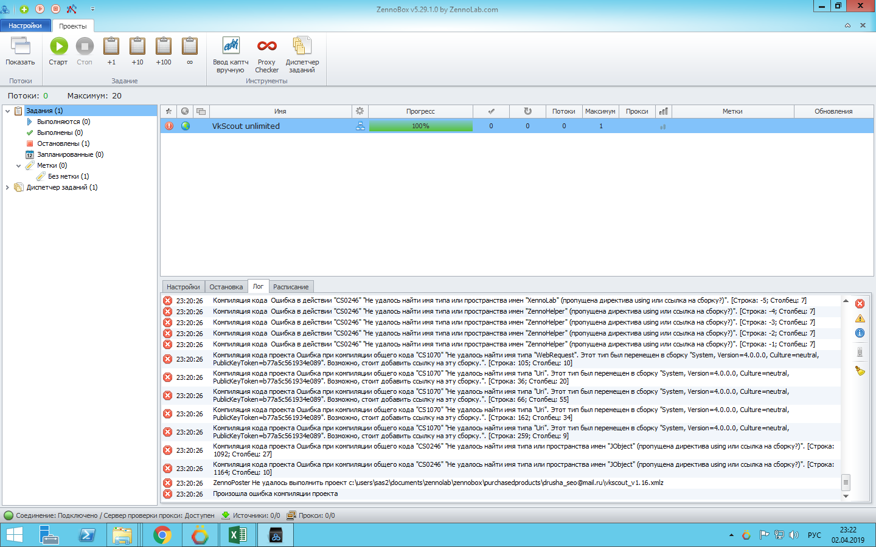Open Google Chrome from the taskbar
The image size is (876, 547).
162,535
